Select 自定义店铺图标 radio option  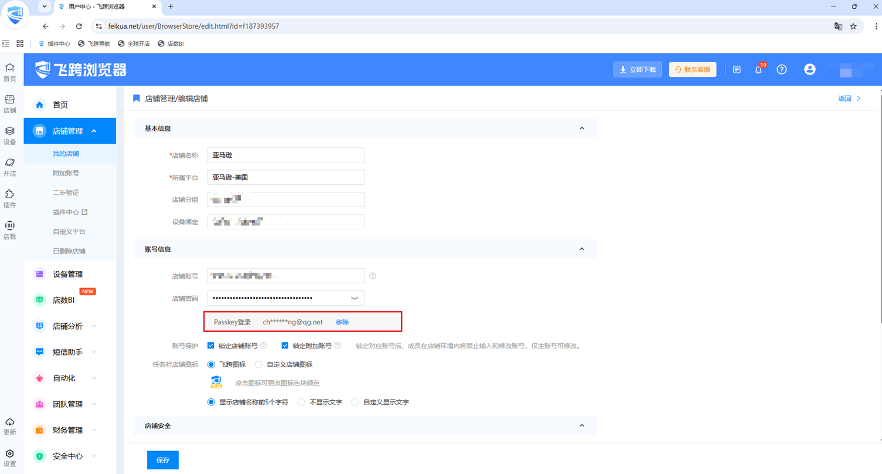point(258,364)
